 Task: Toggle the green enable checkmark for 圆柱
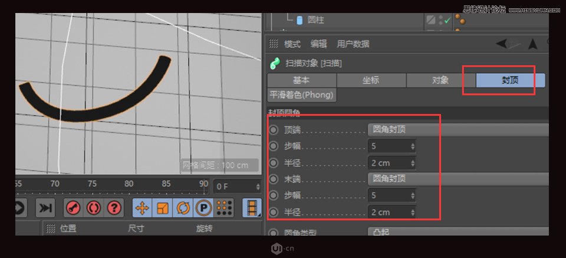(x=447, y=21)
